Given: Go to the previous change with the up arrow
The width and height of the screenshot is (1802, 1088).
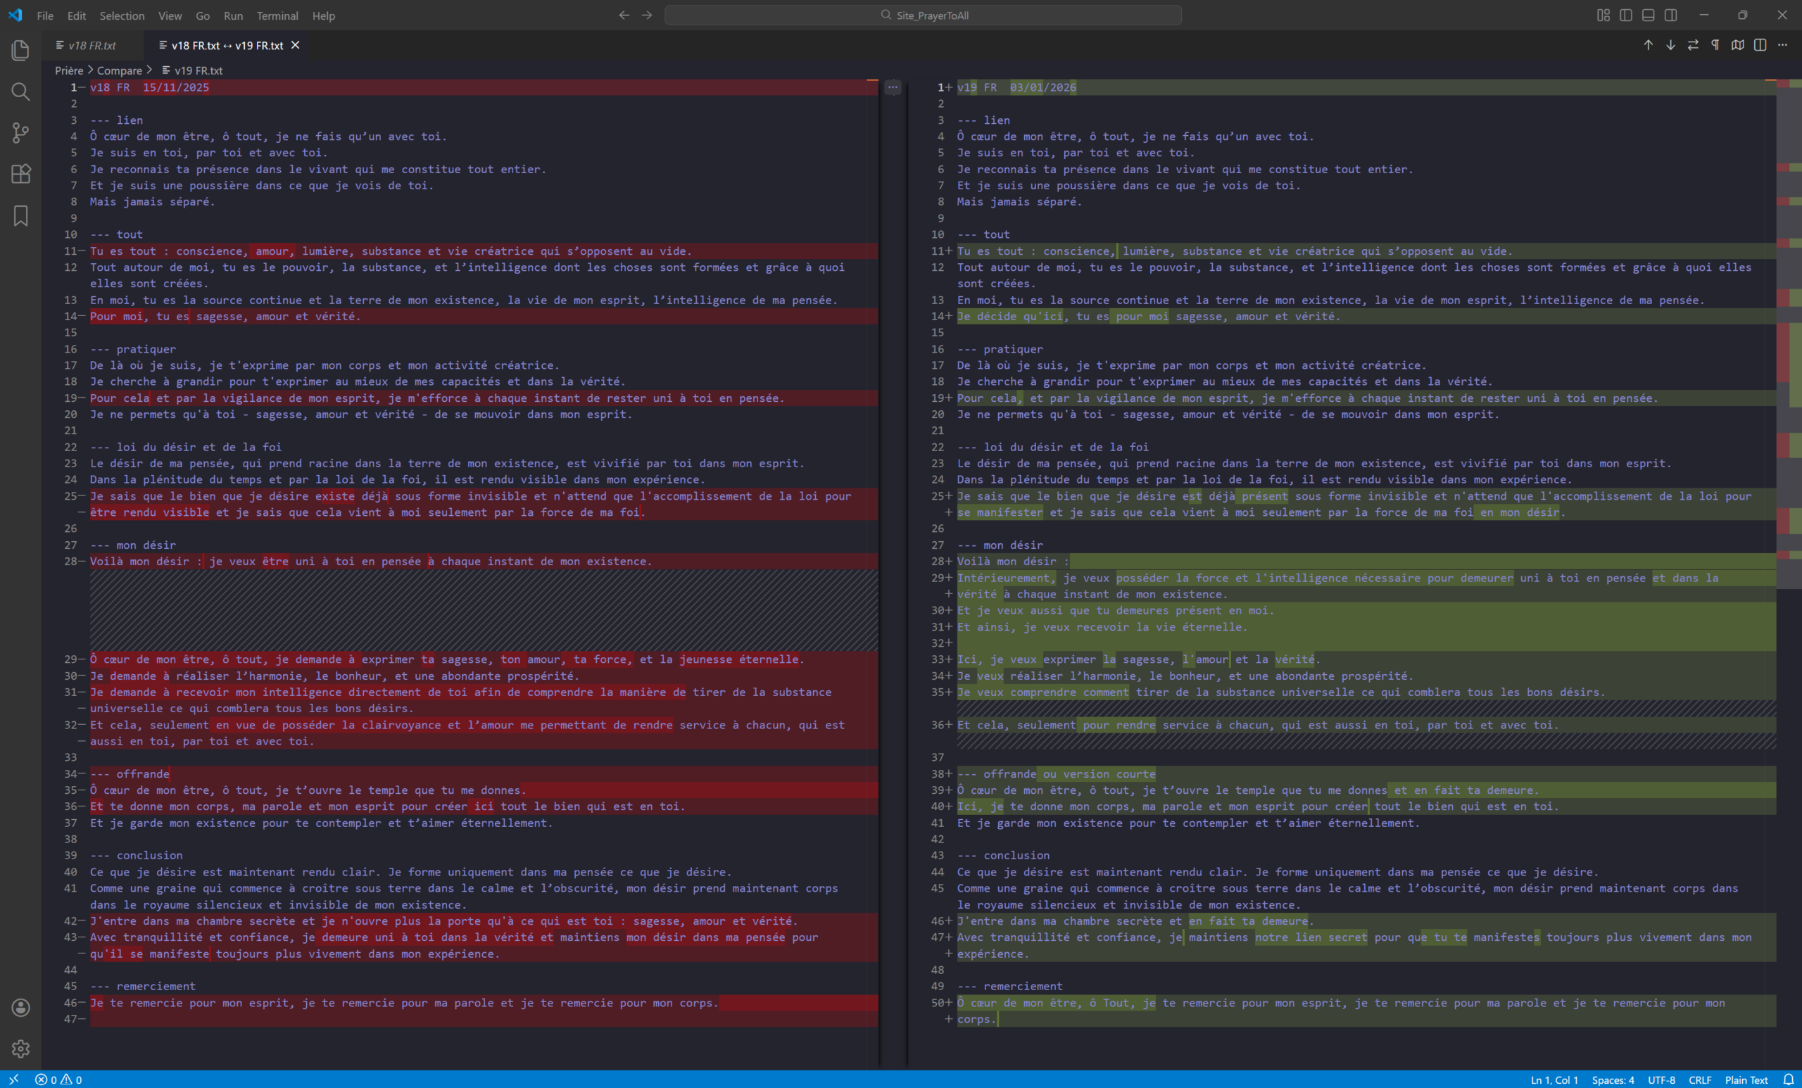Looking at the screenshot, I should click(x=1648, y=45).
